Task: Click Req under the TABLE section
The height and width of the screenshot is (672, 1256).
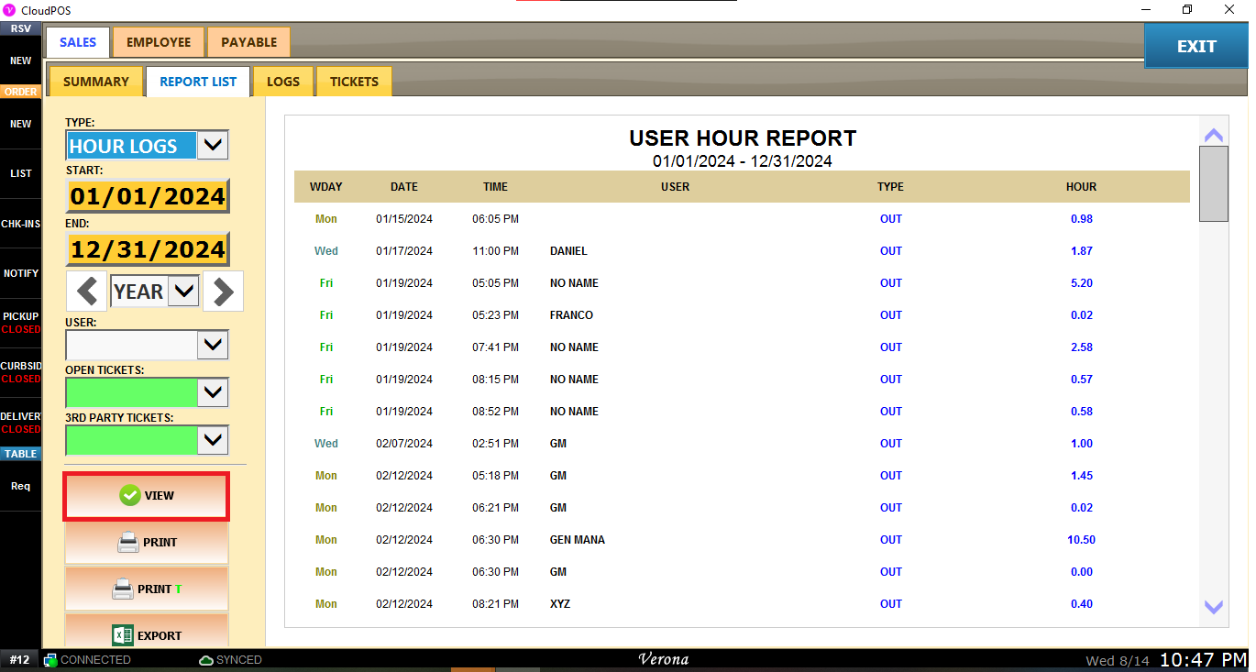Action: pyautogui.click(x=20, y=486)
